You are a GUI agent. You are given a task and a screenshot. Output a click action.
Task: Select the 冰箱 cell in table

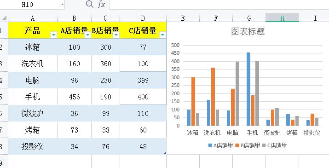click(x=33, y=47)
